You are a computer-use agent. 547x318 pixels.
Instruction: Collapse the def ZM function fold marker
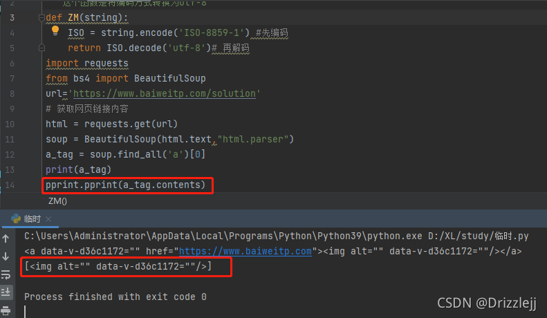pyautogui.click(x=41, y=17)
